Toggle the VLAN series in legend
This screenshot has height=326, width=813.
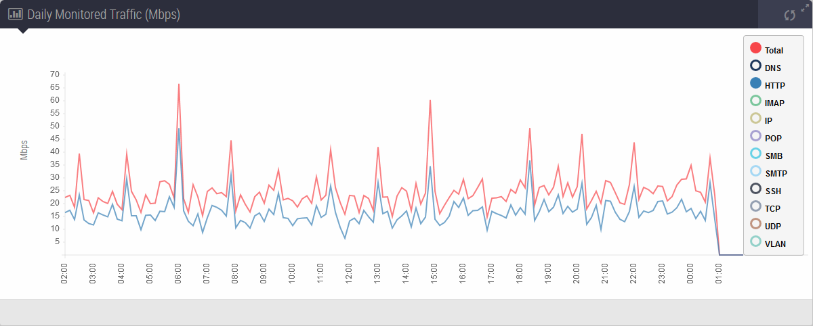point(768,243)
